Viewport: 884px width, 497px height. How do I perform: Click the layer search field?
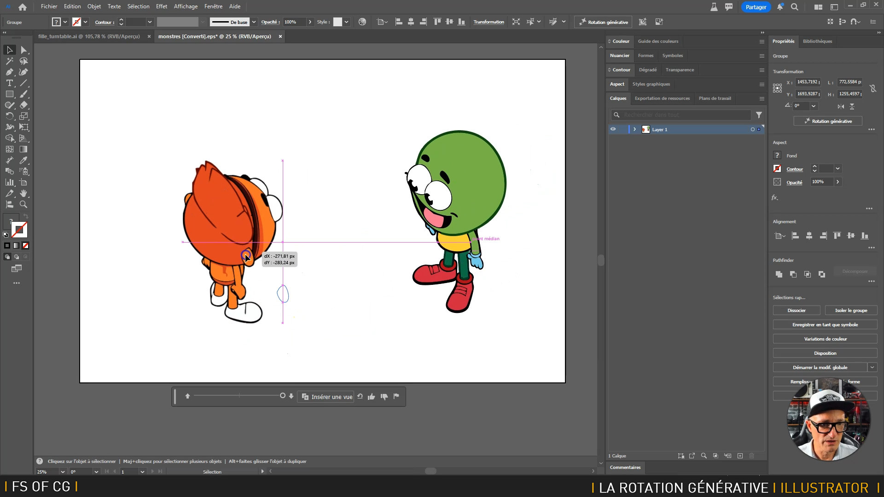(681, 115)
